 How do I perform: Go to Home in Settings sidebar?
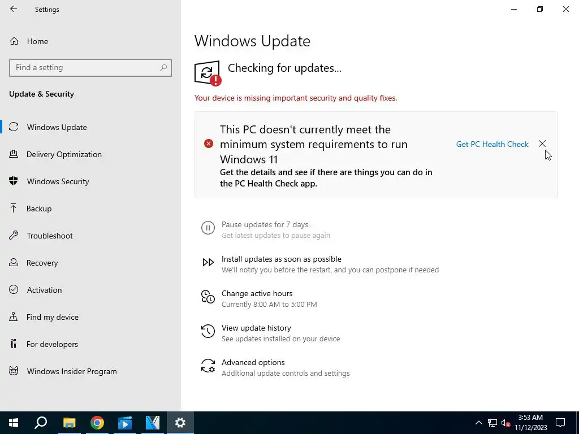click(37, 41)
